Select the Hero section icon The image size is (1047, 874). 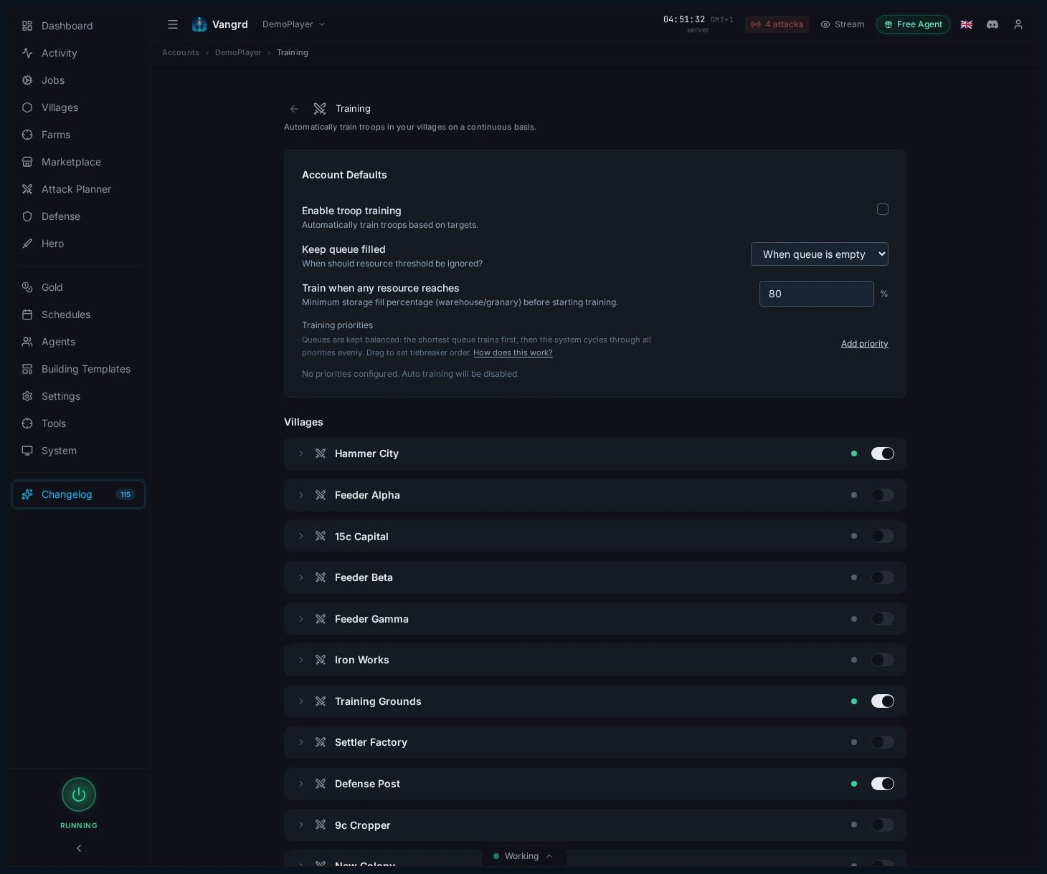(x=27, y=244)
